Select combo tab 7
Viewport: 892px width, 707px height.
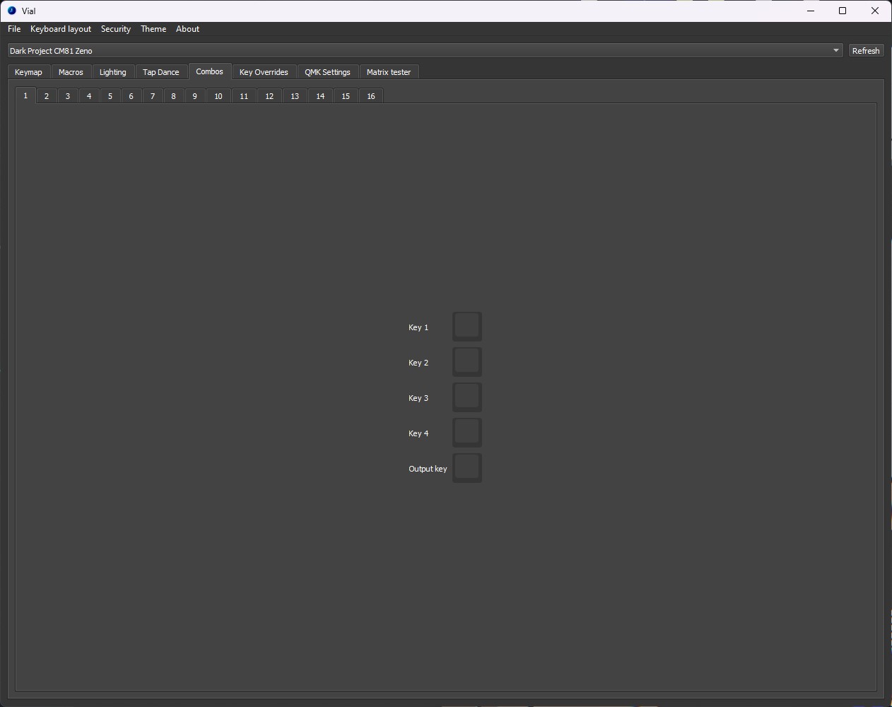click(x=153, y=96)
